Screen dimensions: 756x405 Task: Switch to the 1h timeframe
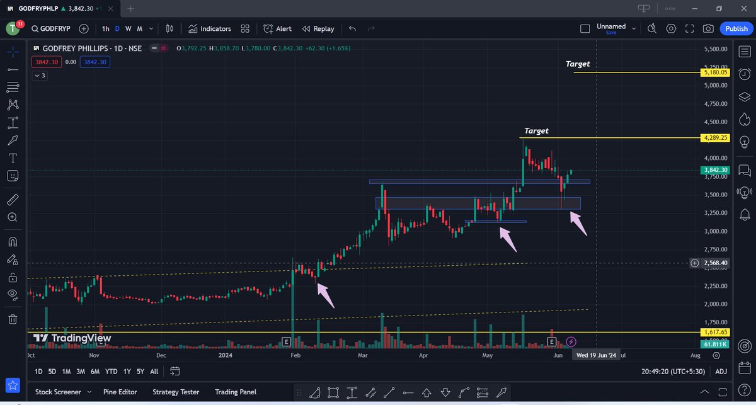105,29
